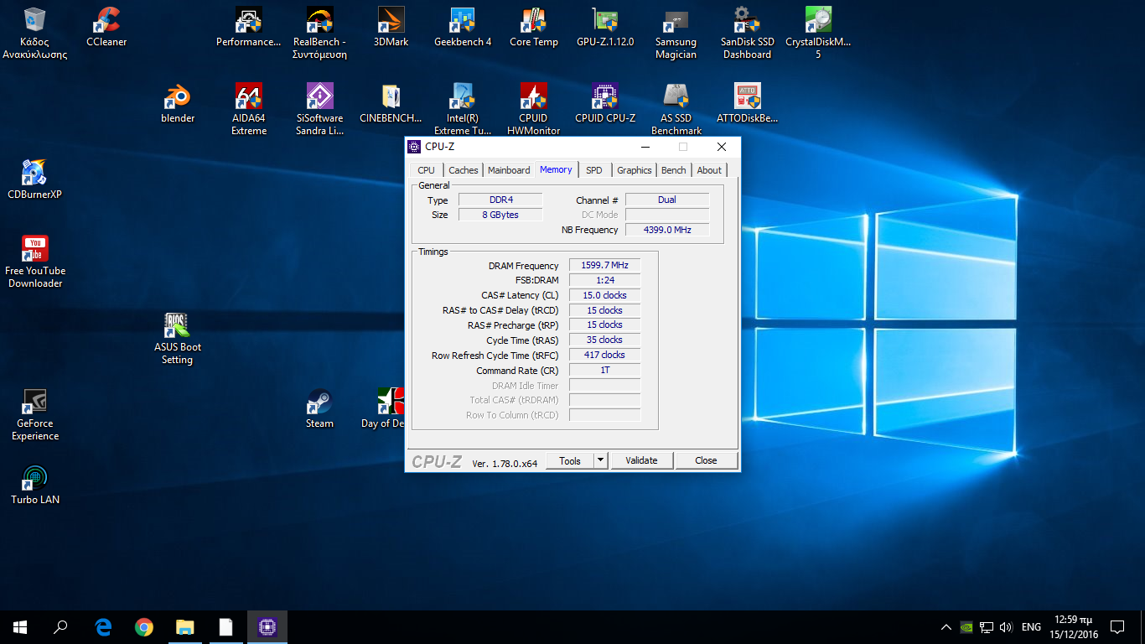
Task: Launch GPU-Z.1.12.0 desktop icon
Action: pyautogui.click(x=605, y=28)
